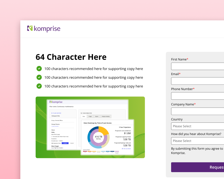224x179 pixels.
Task: Open the How did you hear about Komprise dropdown
Action: click(x=198, y=141)
